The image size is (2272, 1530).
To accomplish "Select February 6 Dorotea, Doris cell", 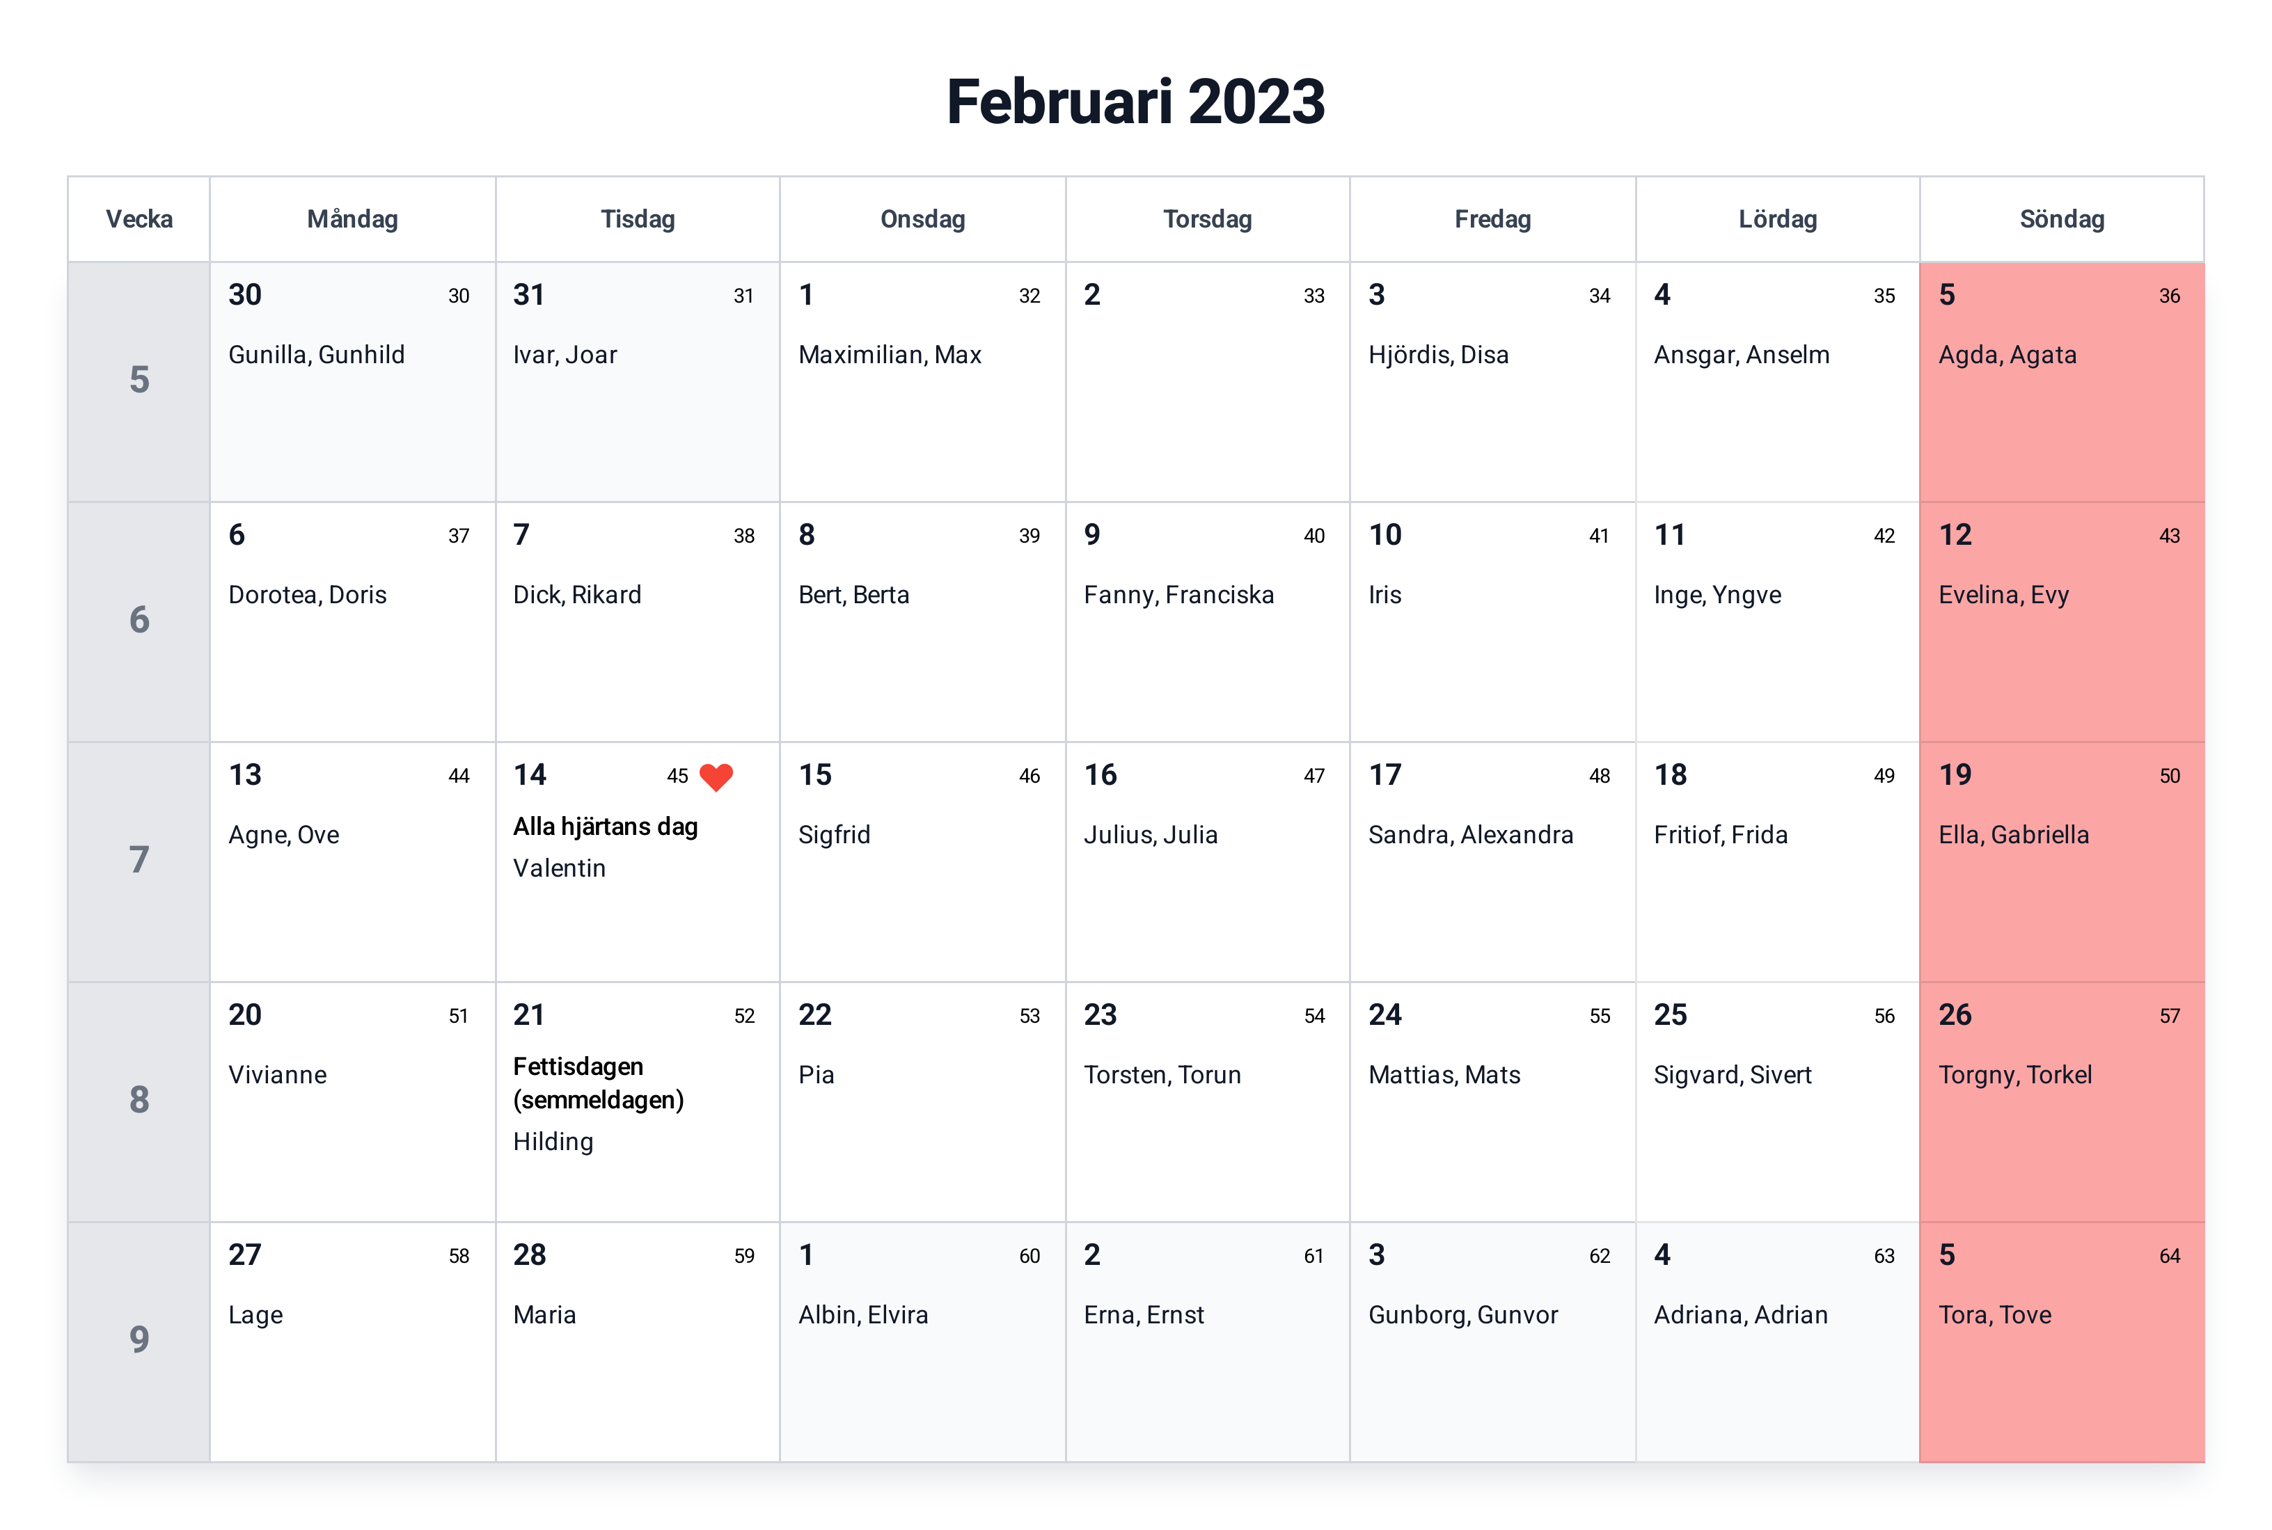I will click(x=352, y=621).
